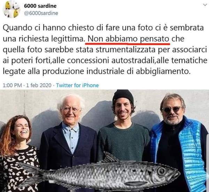Open the @6000sardine handle link
This screenshot has height=192, width=209.
[x=41, y=13]
